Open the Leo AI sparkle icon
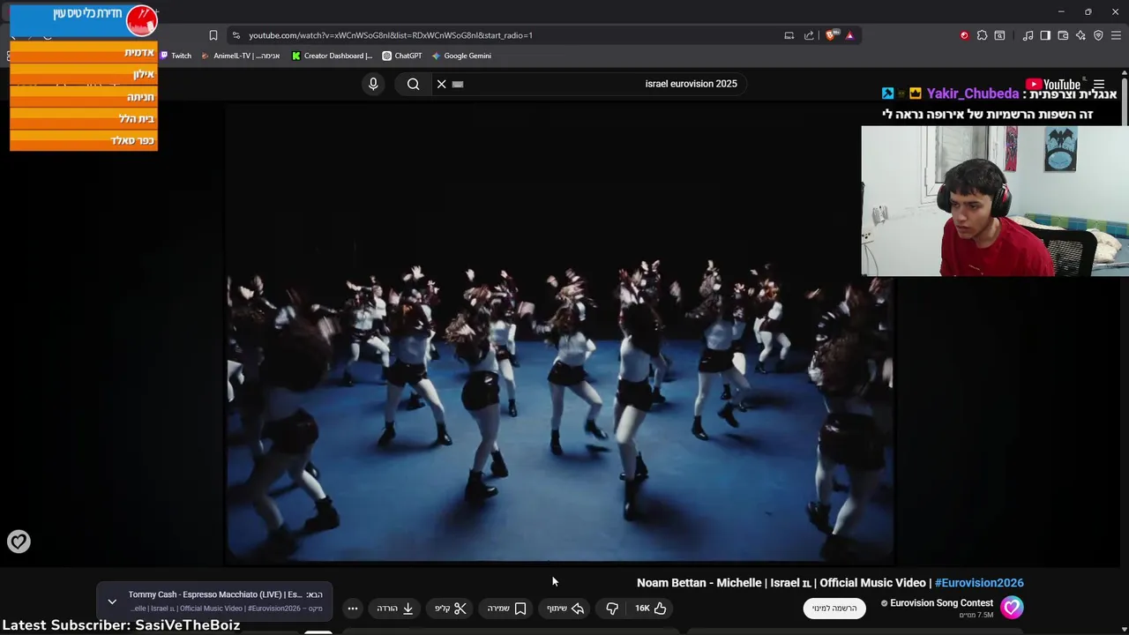 tap(1080, 35)
